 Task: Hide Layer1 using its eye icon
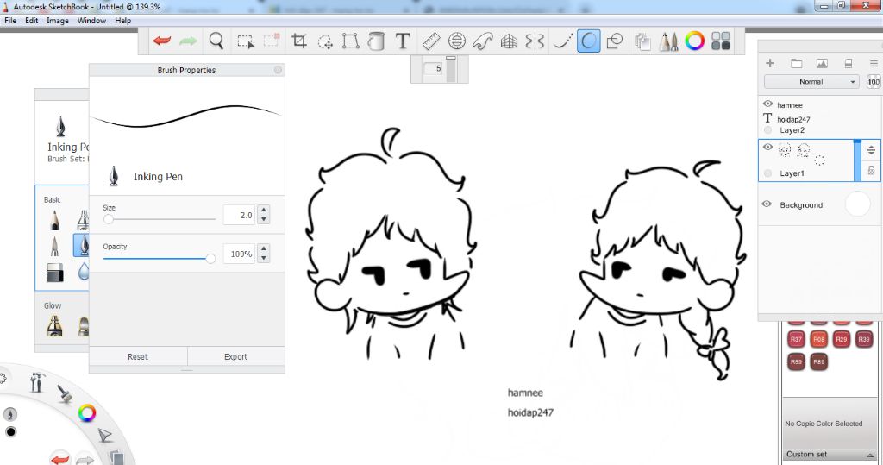click(767, 148)
